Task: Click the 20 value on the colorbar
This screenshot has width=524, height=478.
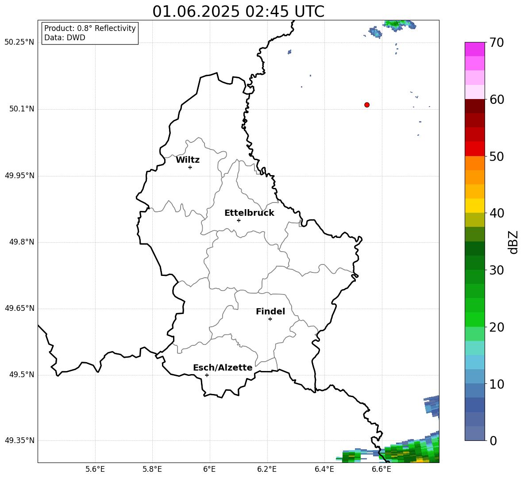Action: tap(497, 327)
